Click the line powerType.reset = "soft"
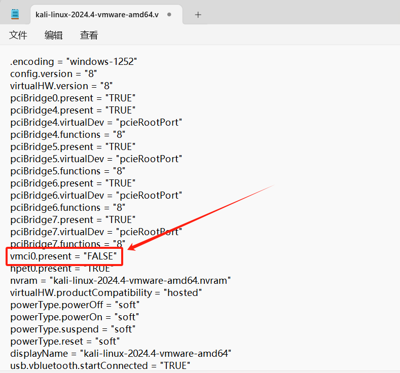The image size is (400, 373). [65, 342]
